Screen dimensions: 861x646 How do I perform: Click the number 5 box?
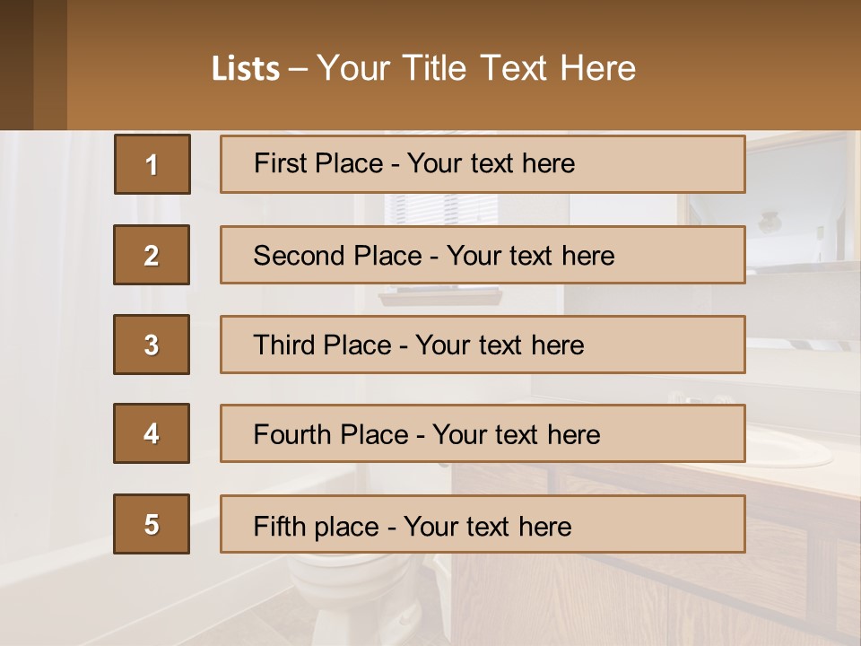point(152,524)
